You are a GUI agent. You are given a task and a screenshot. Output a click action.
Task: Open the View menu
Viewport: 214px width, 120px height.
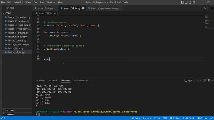pyautogui.click(x=28, y=2)
